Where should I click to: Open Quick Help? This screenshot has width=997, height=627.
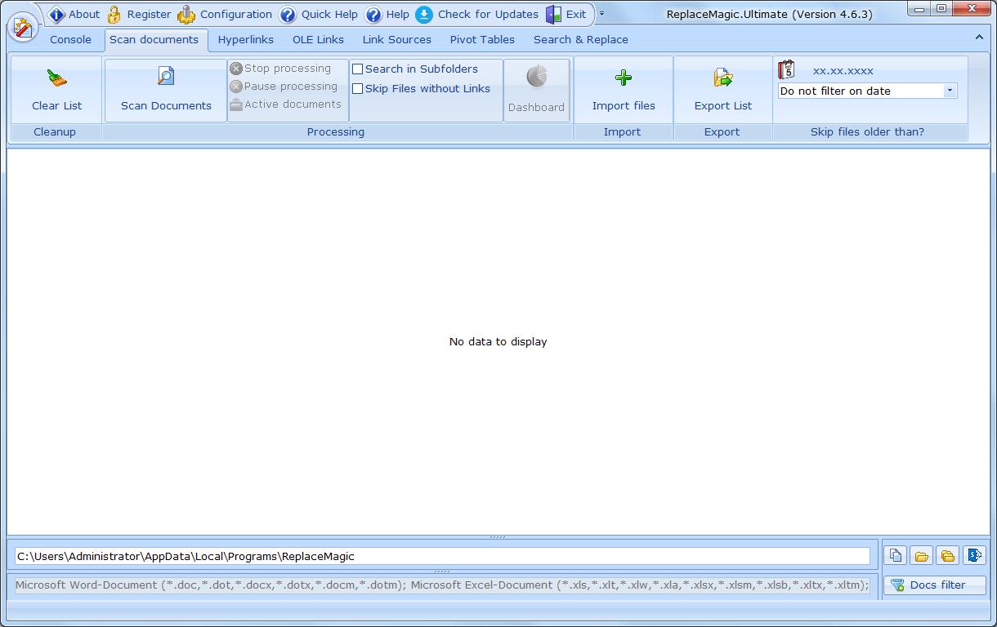tap(319, 14)
